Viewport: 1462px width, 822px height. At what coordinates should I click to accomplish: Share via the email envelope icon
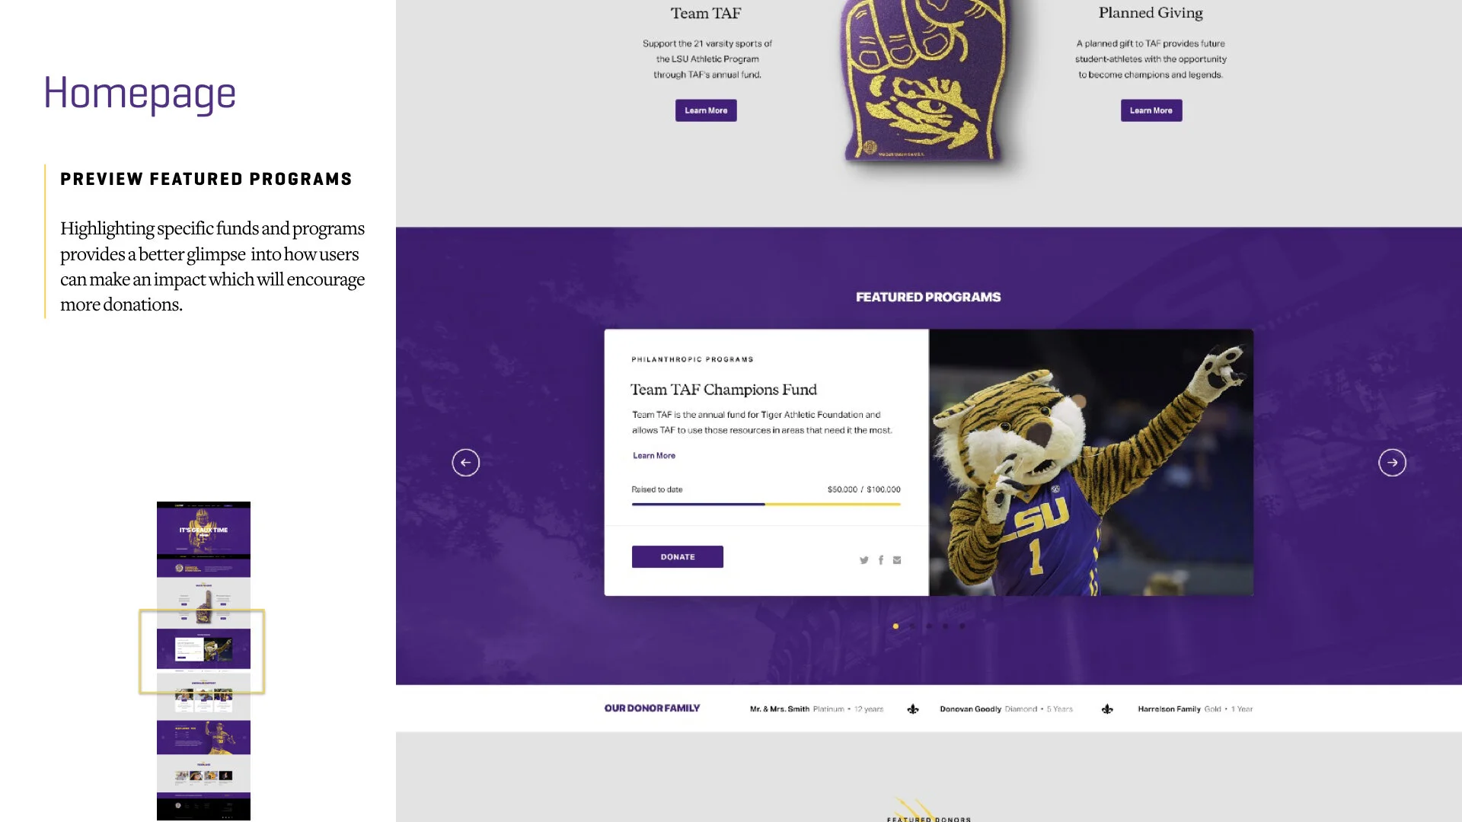(897, 560)
